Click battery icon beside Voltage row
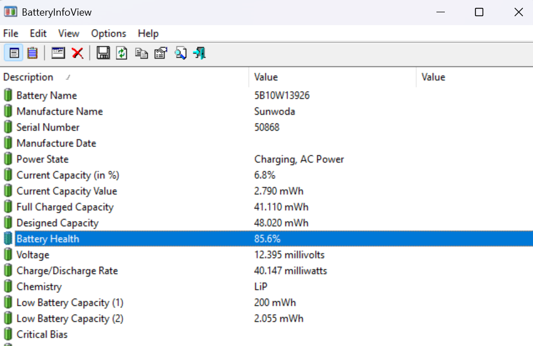The image size is (533, 346). pos(8,254)
